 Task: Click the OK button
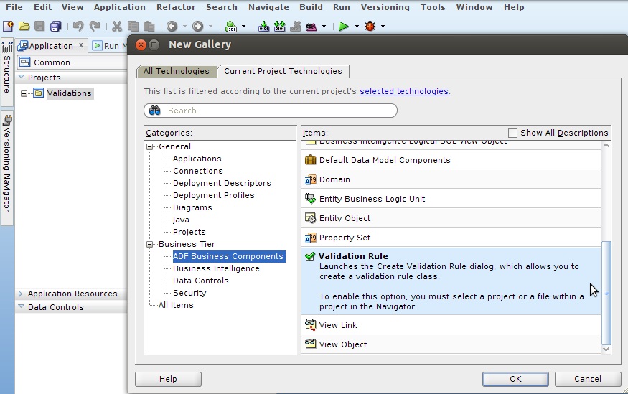pyautogui.click(x=515, y=379)
